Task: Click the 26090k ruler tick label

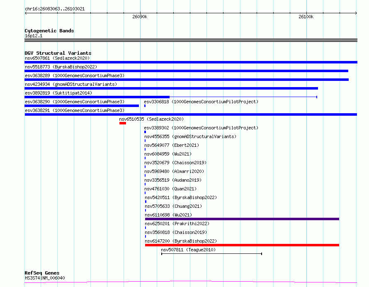Action: point(140,17)
